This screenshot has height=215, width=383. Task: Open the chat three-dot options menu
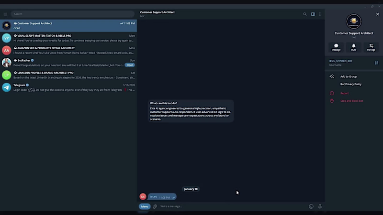coord(320,14)
